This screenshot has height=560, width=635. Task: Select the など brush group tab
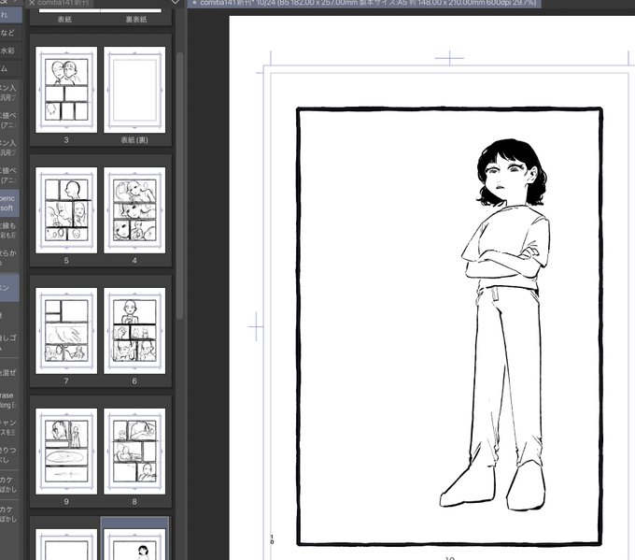tap(9, 33)
